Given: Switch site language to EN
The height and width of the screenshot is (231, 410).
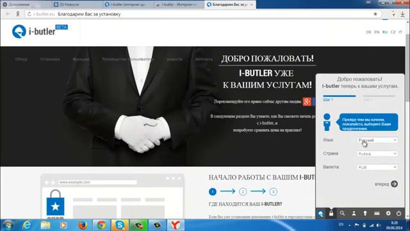Looking at the screenshot, I should [377, 32].
